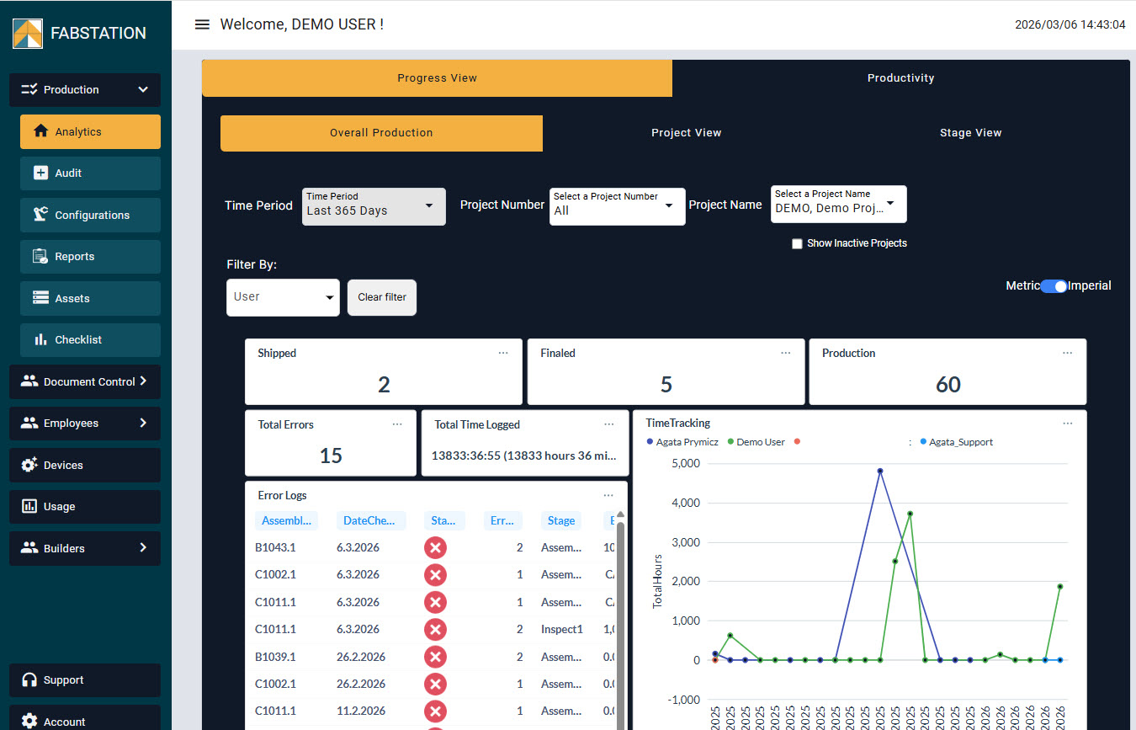Open the Project Number dropdown
Viewport: 1136px width, 730px height.
[617, 206]
